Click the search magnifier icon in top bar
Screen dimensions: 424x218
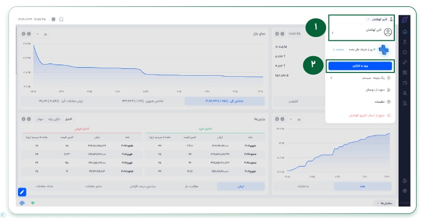pos(61,20)
